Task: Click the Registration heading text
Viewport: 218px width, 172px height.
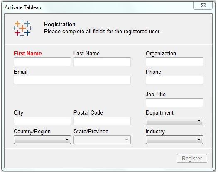Action: pos(60,25)
